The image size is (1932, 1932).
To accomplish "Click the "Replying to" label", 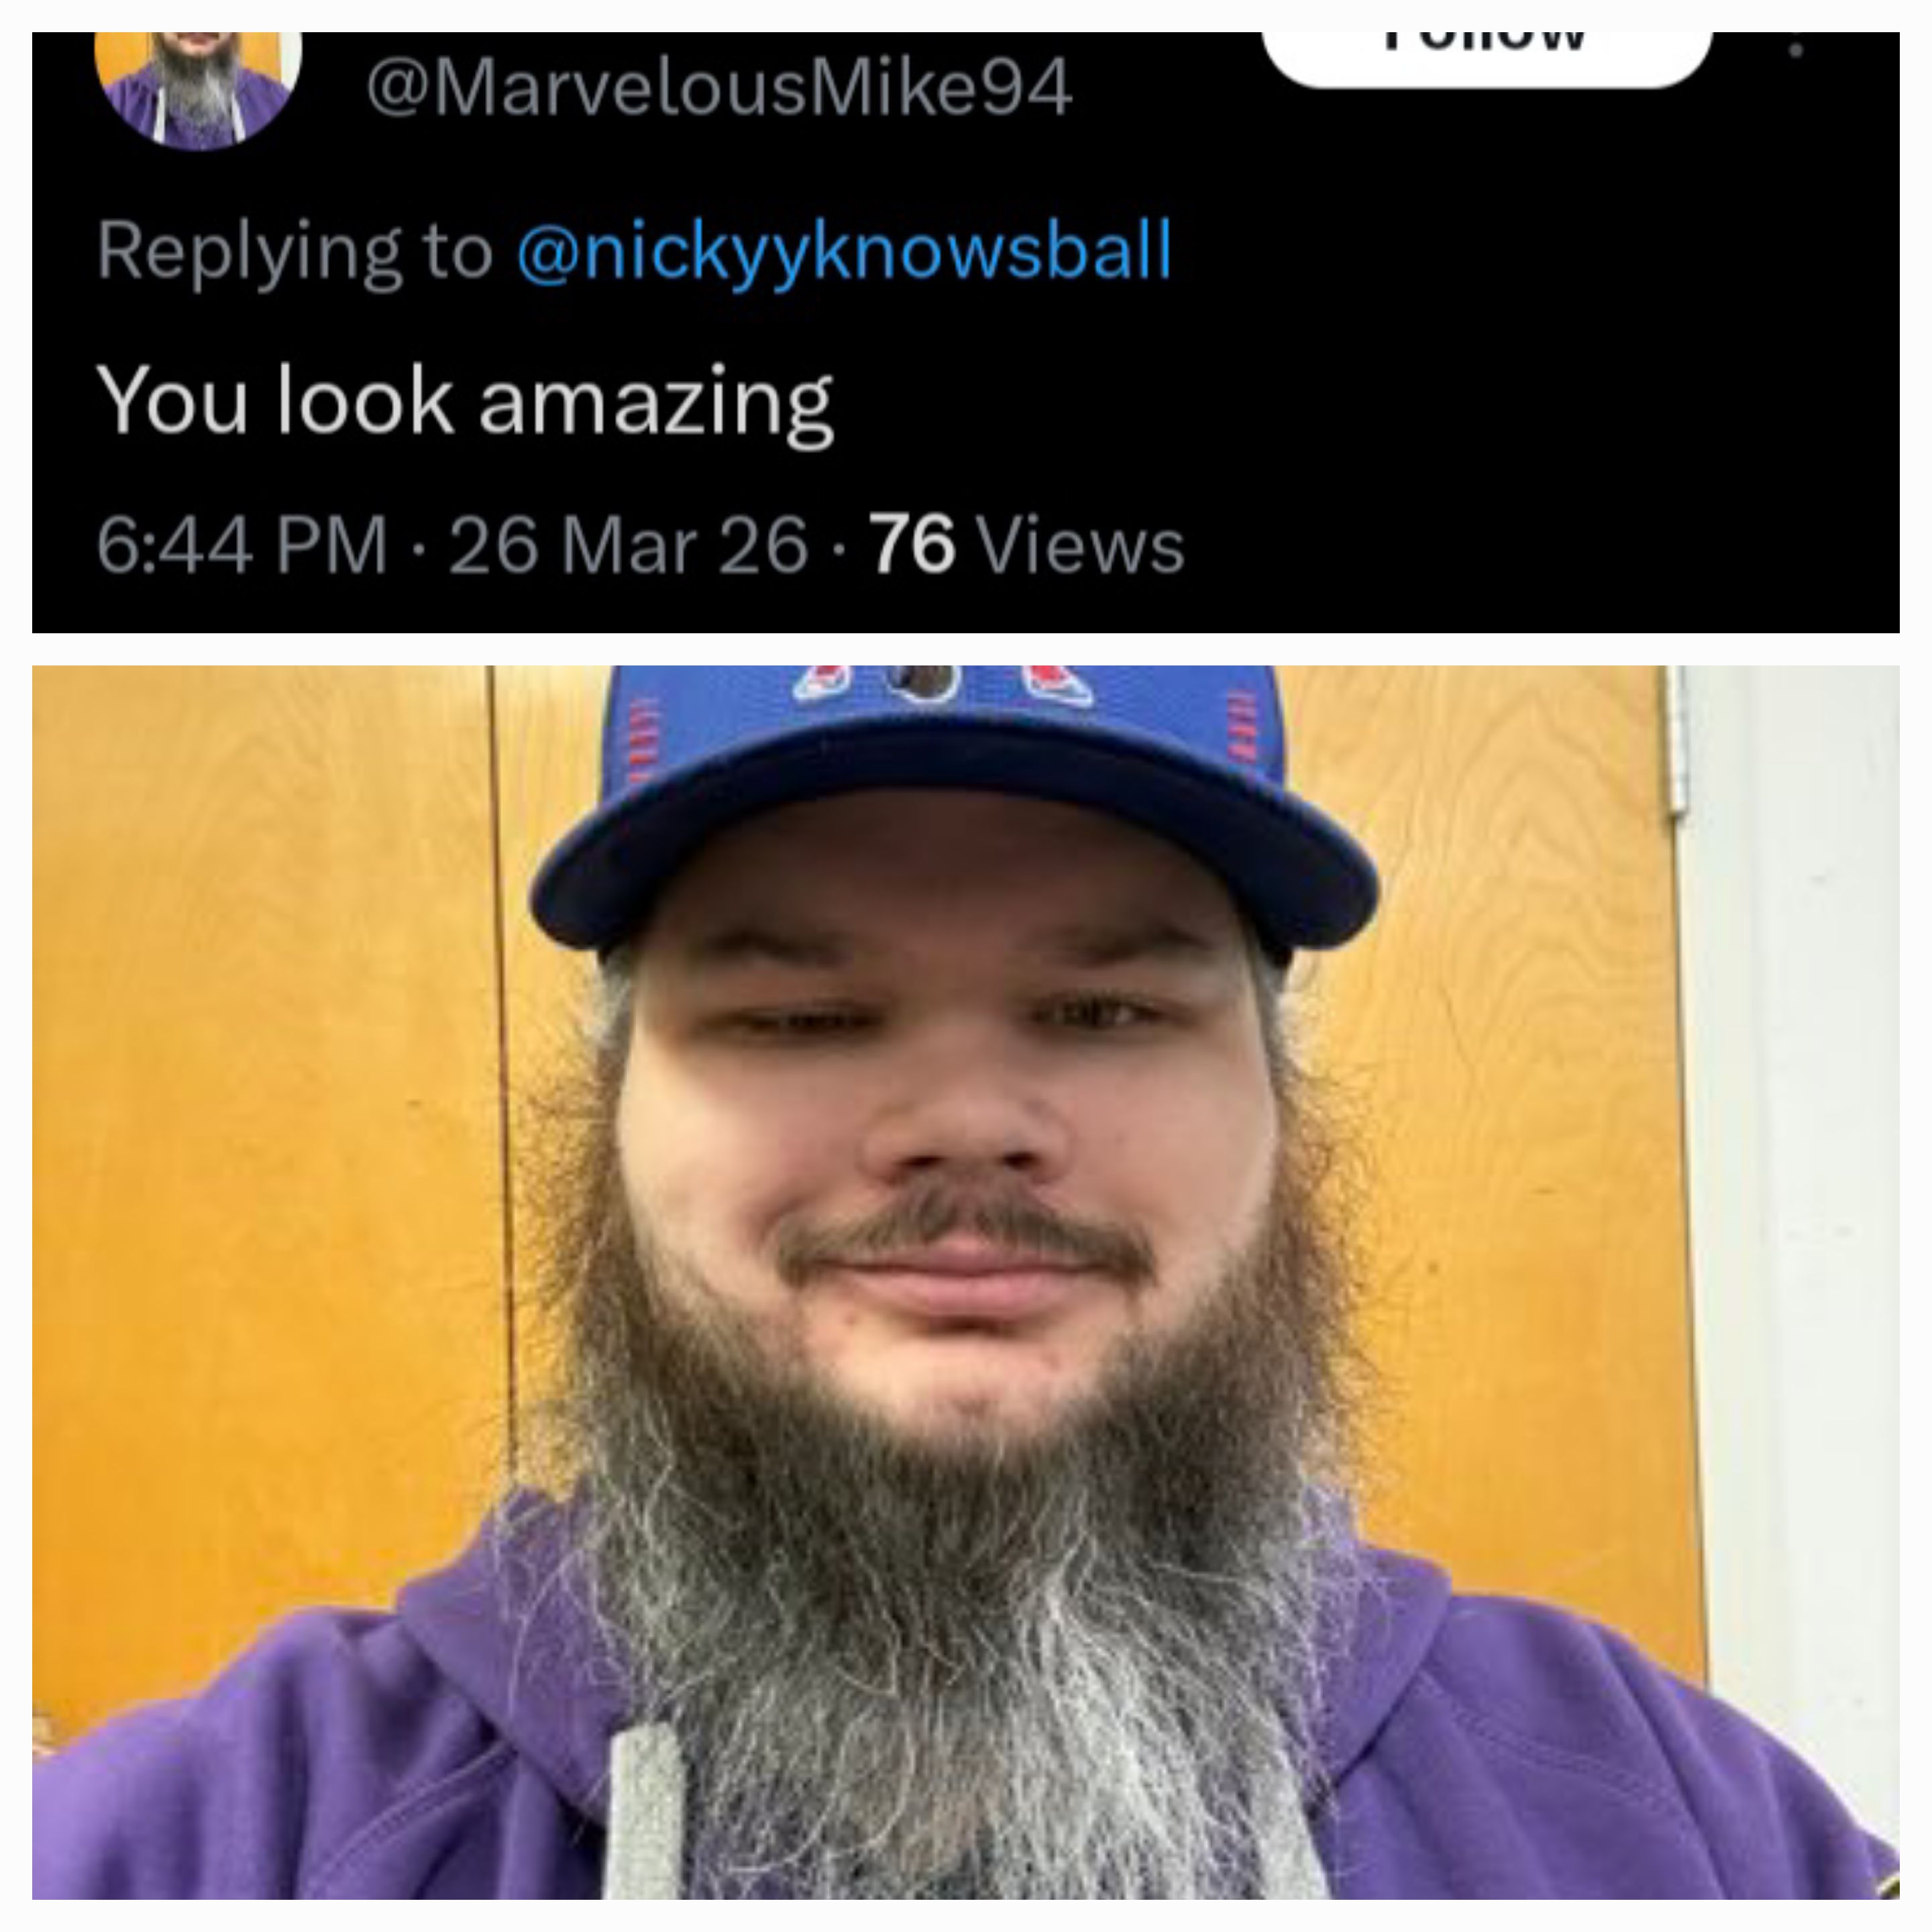I will [295, 251].
